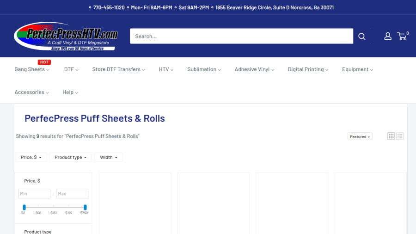
Task: Open the HTV menu
Action: [166, 69]
